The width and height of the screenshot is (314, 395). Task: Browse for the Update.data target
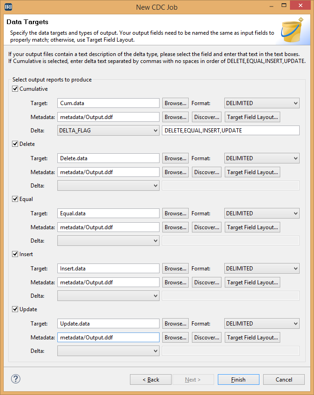[175, 324]
